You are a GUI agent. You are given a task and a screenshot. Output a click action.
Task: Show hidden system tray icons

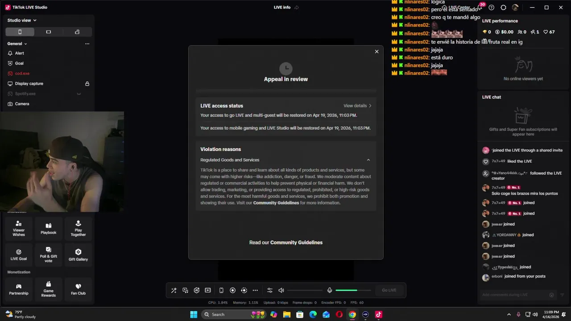pyautogui.click(x=509, y=314)
